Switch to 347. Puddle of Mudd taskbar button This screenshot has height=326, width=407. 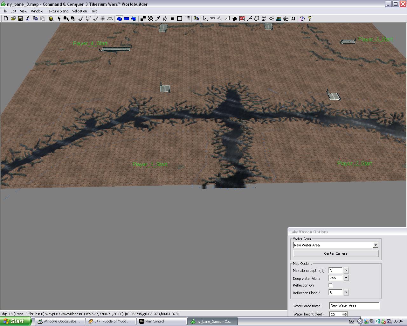pyautogui.click(x=111, y=321)
